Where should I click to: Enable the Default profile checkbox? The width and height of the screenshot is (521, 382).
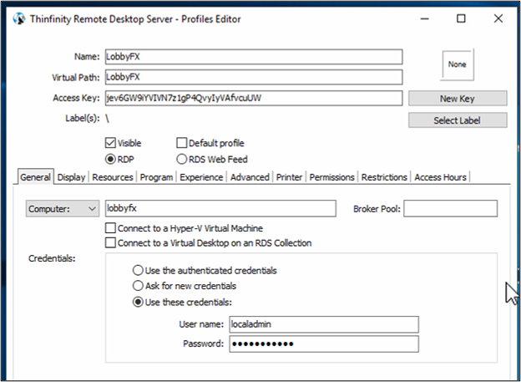(182, 143)
